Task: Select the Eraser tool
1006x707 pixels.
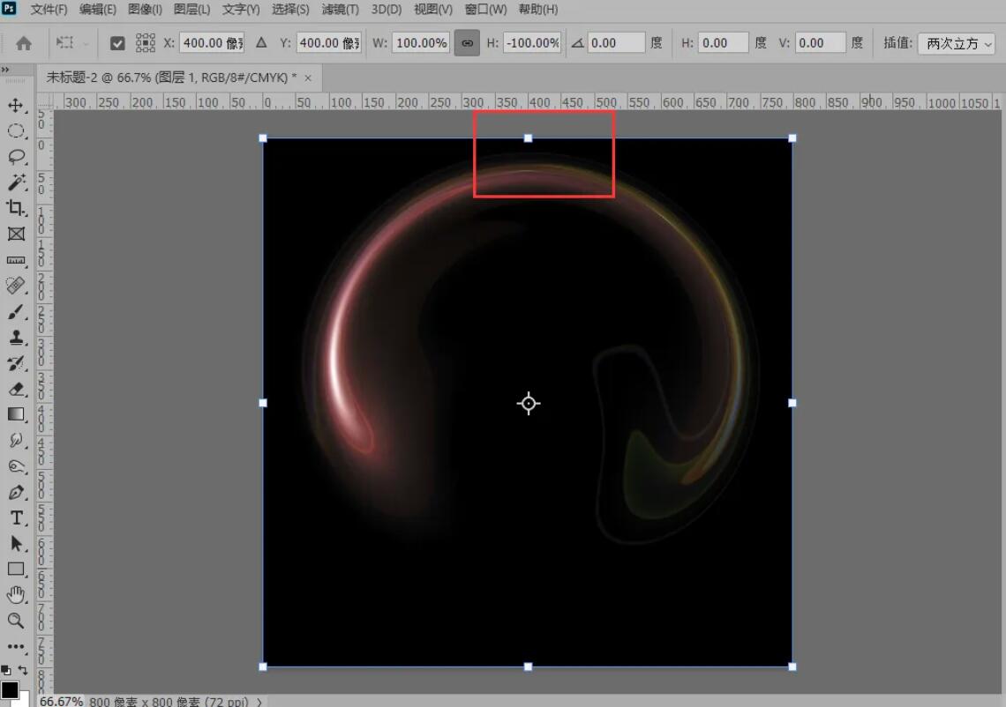Action: pos(16,390)
